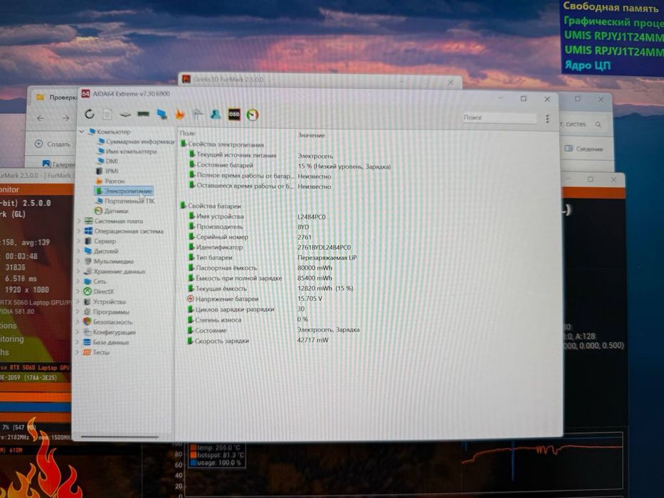Select the Напряжение батареи row
664x498 pixels.
coord(255,299)
